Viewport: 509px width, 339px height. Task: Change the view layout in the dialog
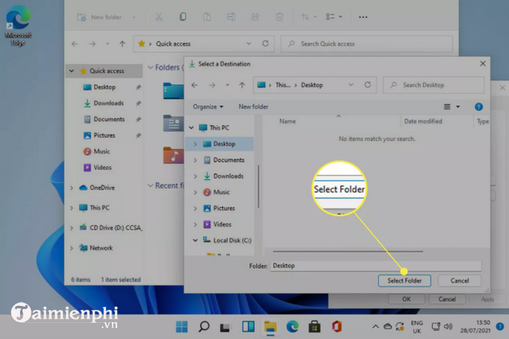(x=447, y=107)
